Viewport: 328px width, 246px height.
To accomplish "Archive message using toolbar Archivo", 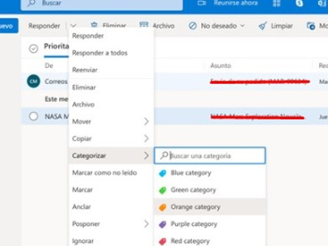I will coord(164,26).
